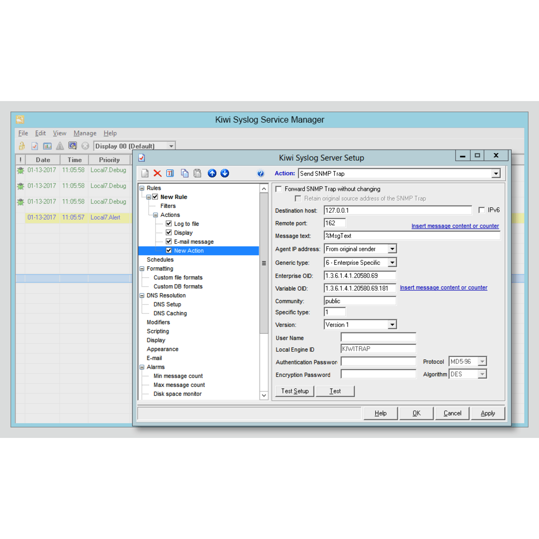The height and width of the screenshot is (539, 539).
Task: Add a new item with the New icon
Action: pos(144,173)
